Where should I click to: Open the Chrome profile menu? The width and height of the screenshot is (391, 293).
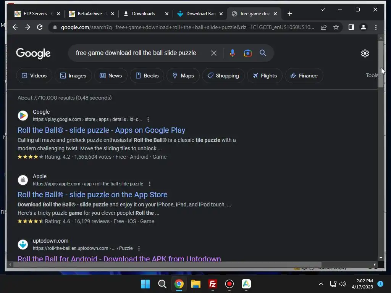pyautogui.click(x=364, y=27)
